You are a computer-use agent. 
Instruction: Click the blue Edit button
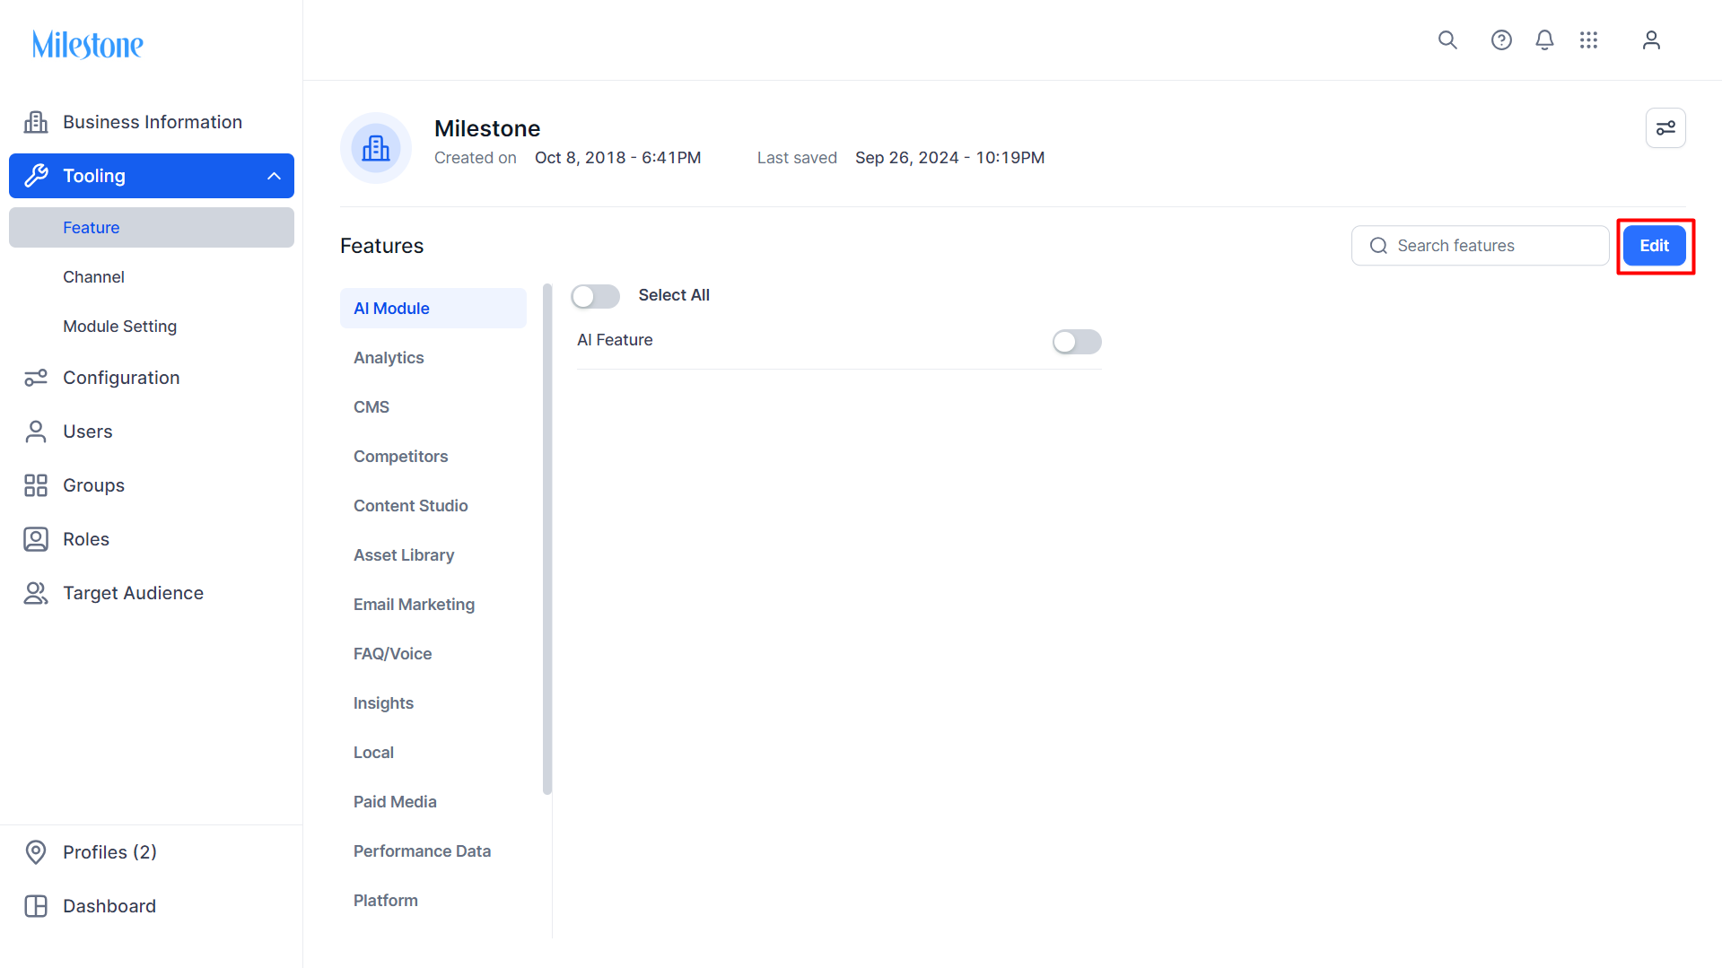(x=1655, y=246)
